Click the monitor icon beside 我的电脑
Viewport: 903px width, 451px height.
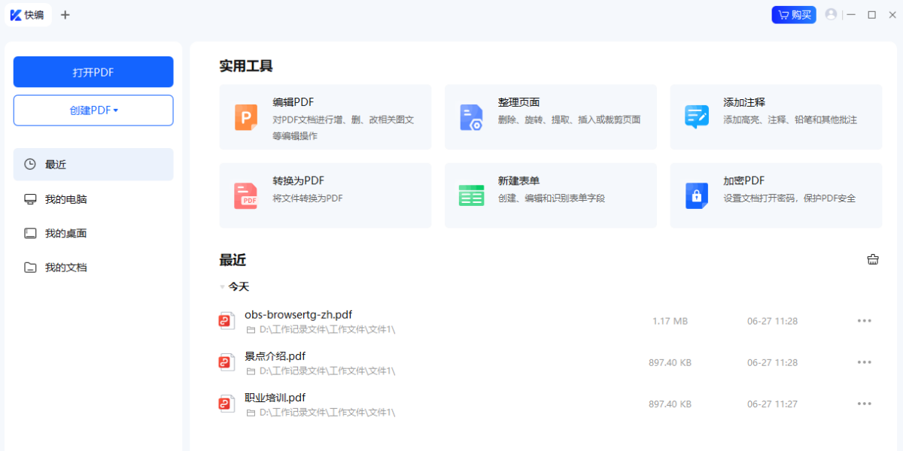click(x=30, y=199)
